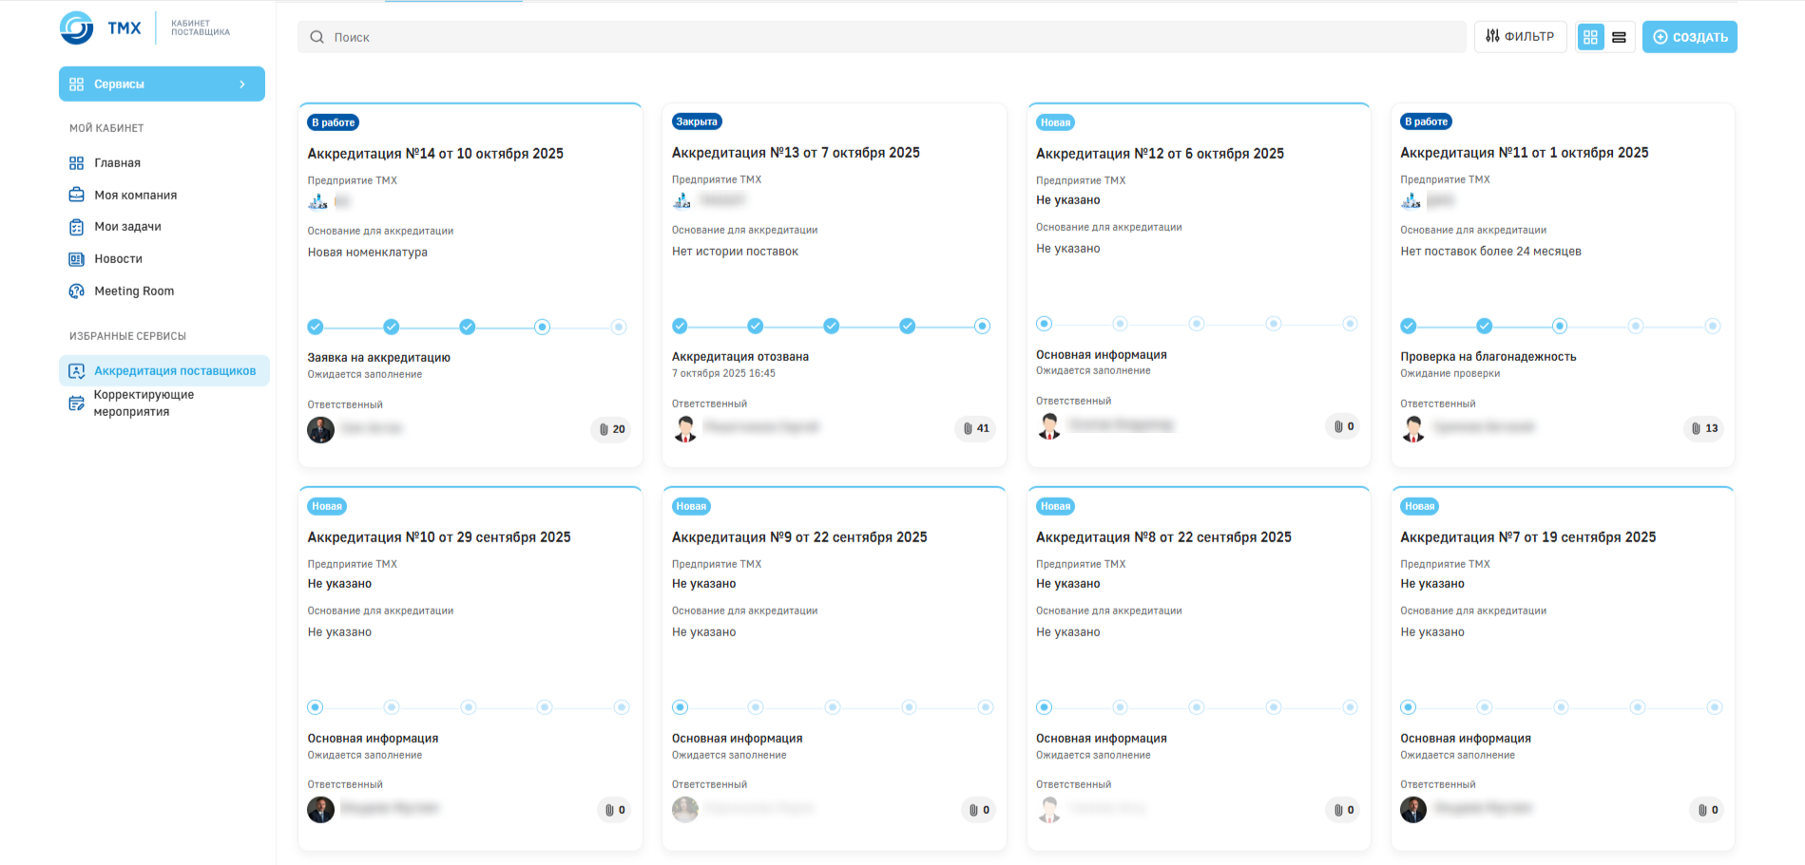Switch to list view layout

coord(1619,37)
